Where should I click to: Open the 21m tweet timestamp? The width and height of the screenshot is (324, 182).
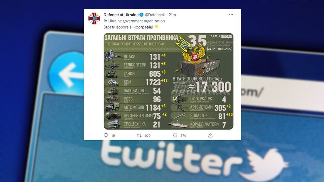tap(172, 15)
